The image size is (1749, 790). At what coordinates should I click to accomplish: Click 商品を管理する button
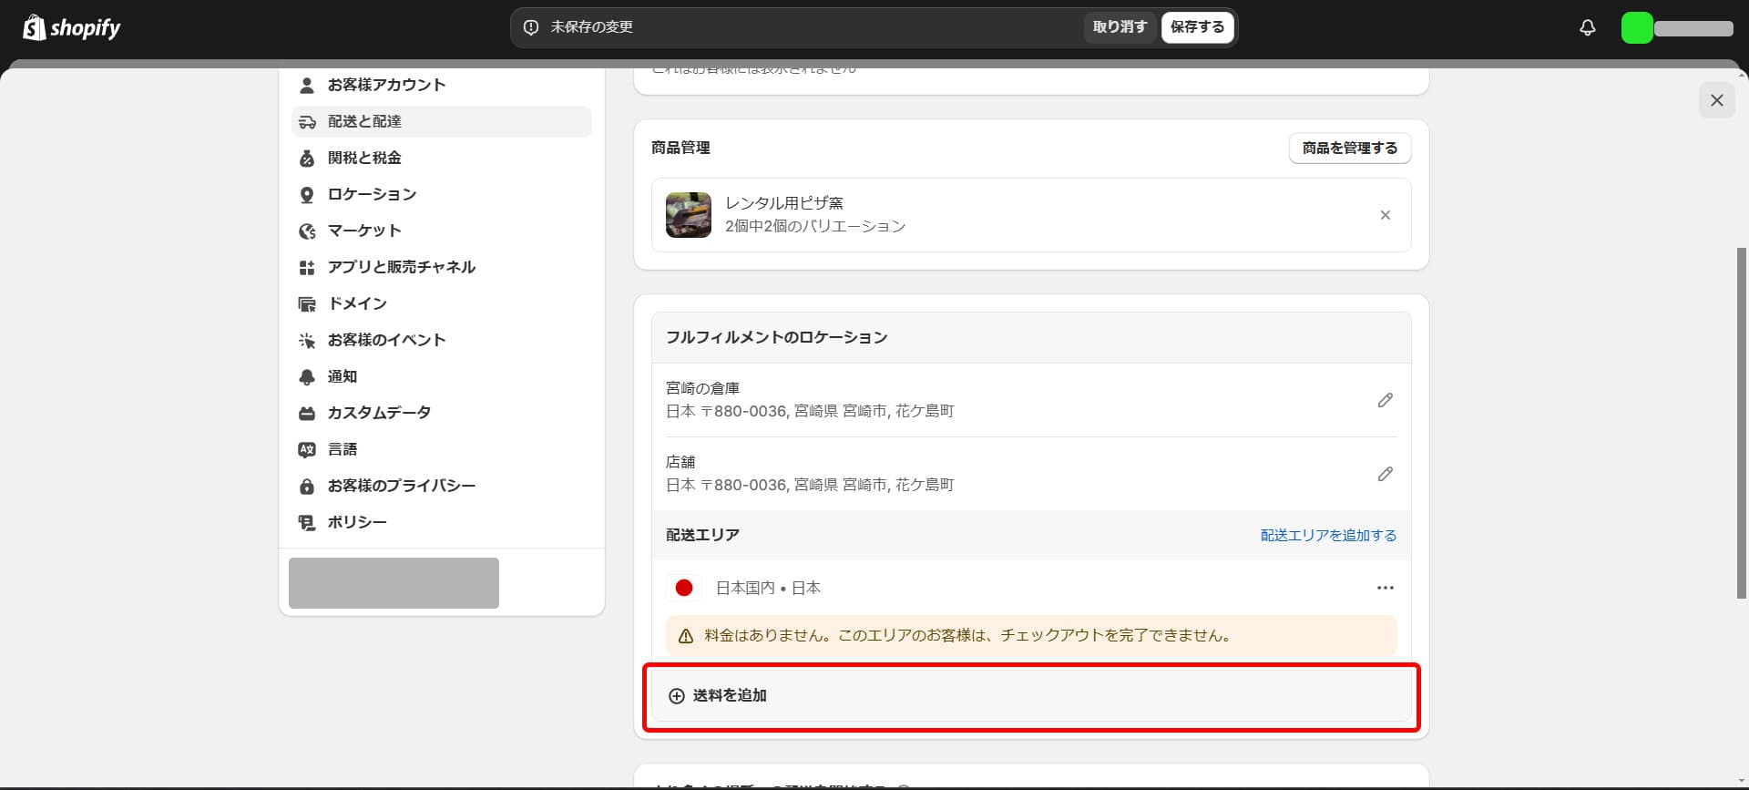pos(1349,148)
